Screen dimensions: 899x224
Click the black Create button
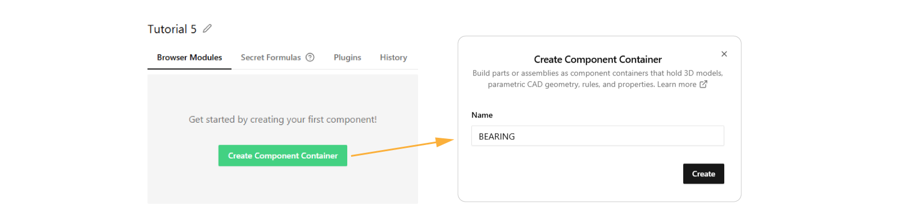click(x=703, y=174)
